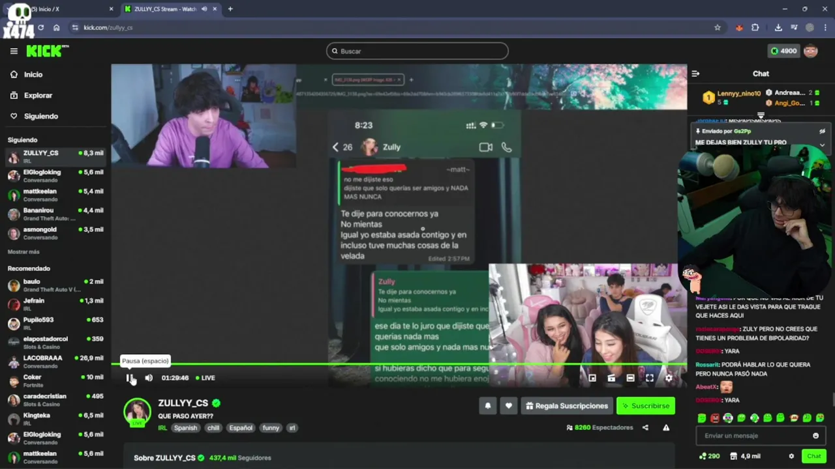Toggle theater mode in the player
835x469 pixels.
(630, 378)
